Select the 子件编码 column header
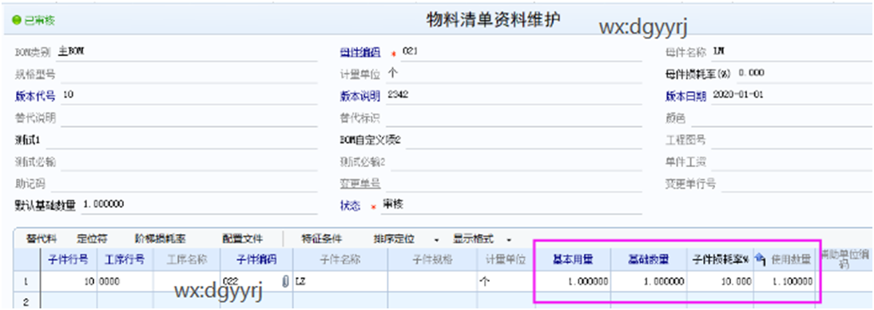Screen dimensions: 874x310 [256, 259]
